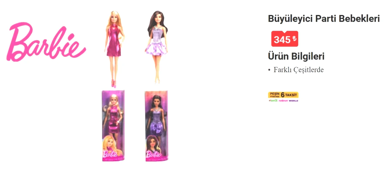The height and width of the screenshot is (170, 391).
Task: Click the Farklı Çeşitlerde bullet text
Action: point(298,70)
